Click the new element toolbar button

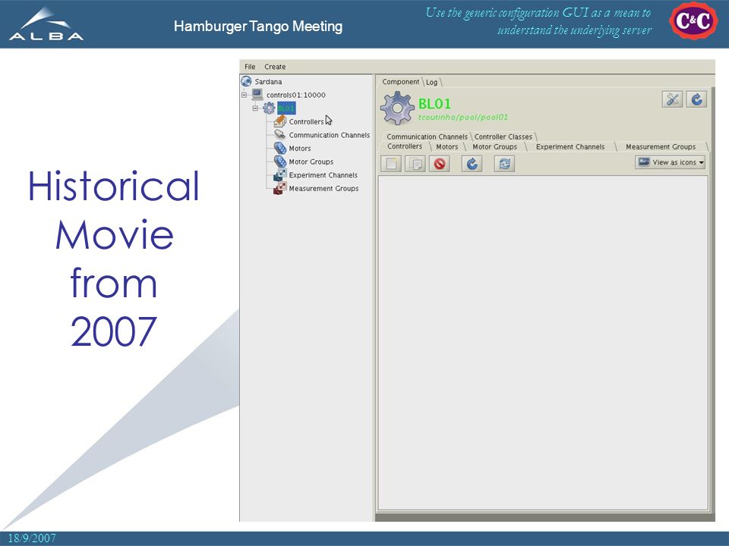click(391, 164)
